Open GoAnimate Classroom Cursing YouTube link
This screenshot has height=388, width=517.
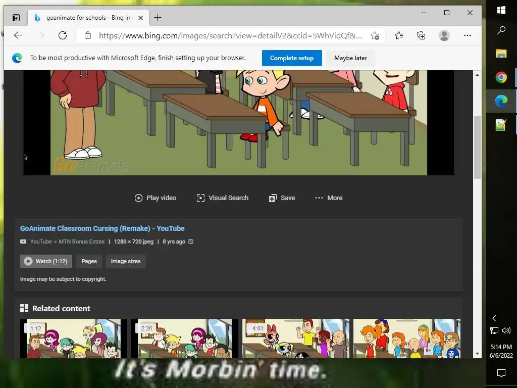102,228
